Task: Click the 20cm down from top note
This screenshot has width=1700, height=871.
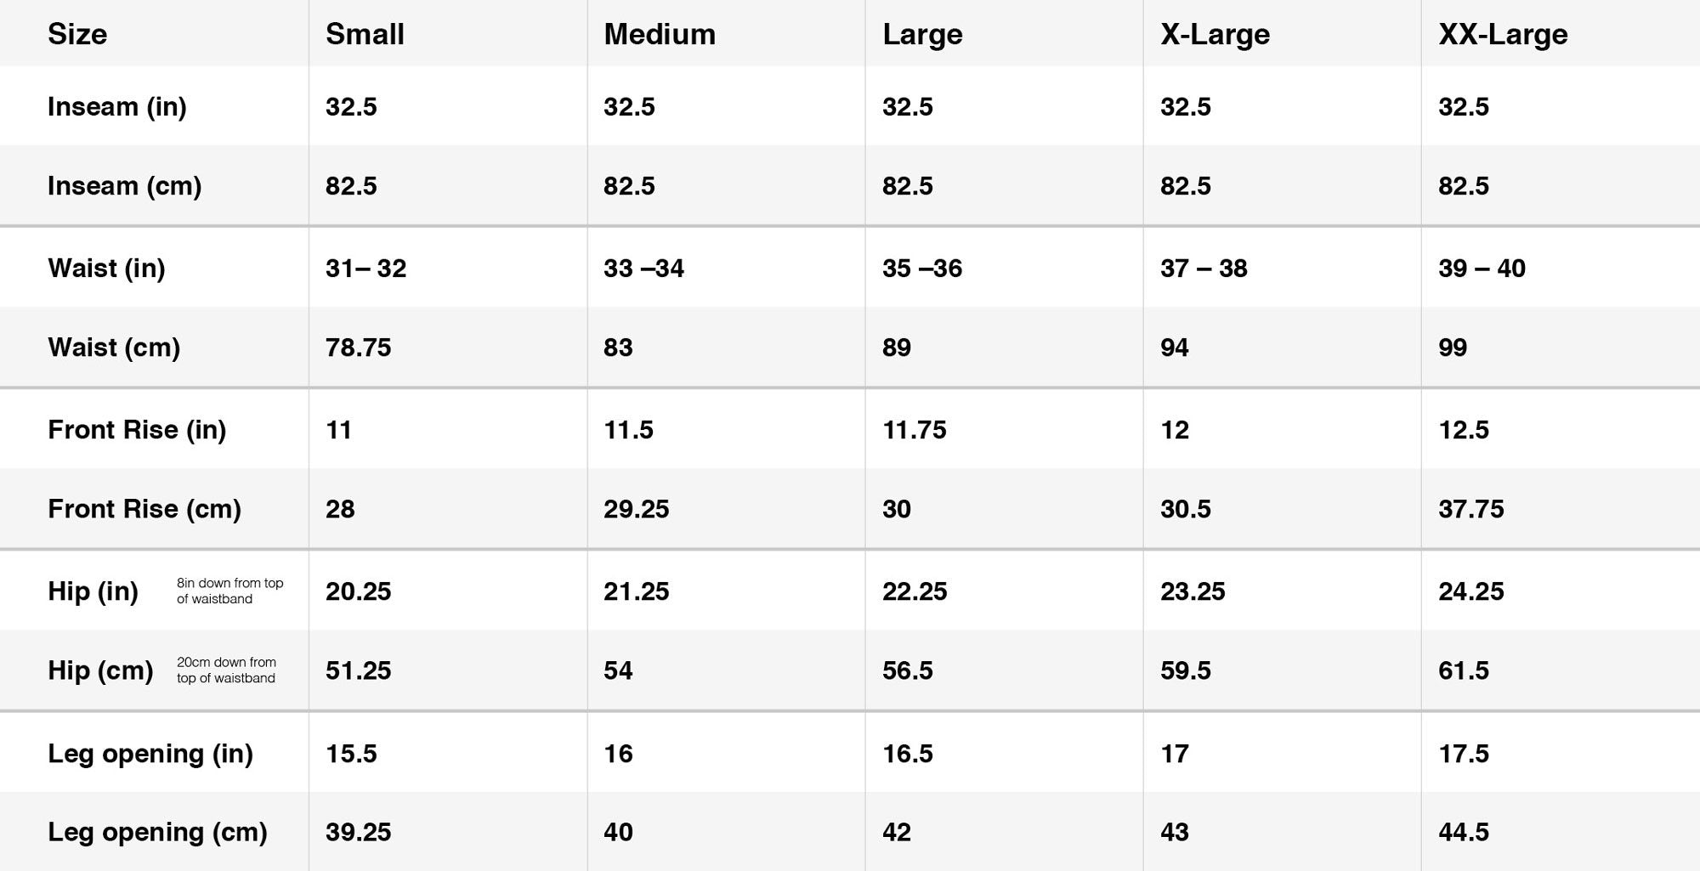Action: point(226,670)
